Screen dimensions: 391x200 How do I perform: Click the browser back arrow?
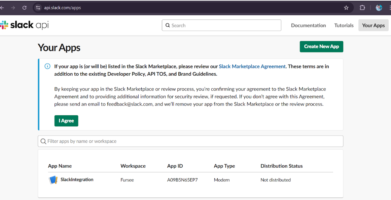pos(2,8)
